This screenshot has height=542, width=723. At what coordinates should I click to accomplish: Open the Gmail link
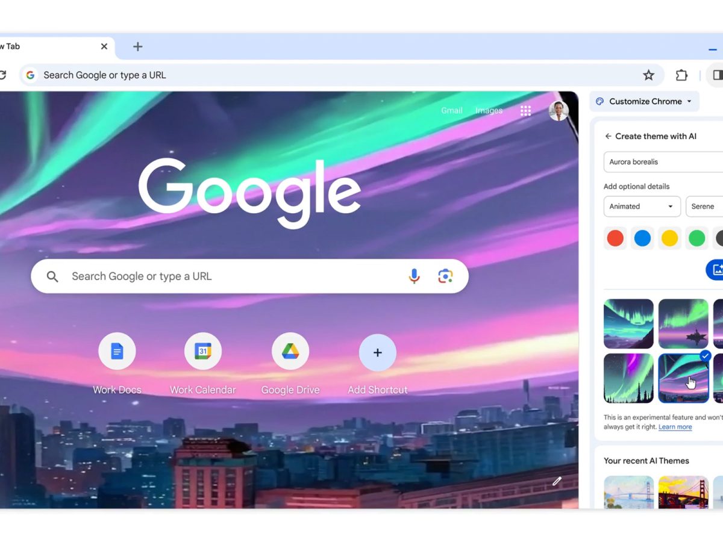coord(452,110)
